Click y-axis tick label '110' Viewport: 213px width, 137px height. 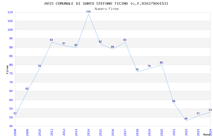10,12
